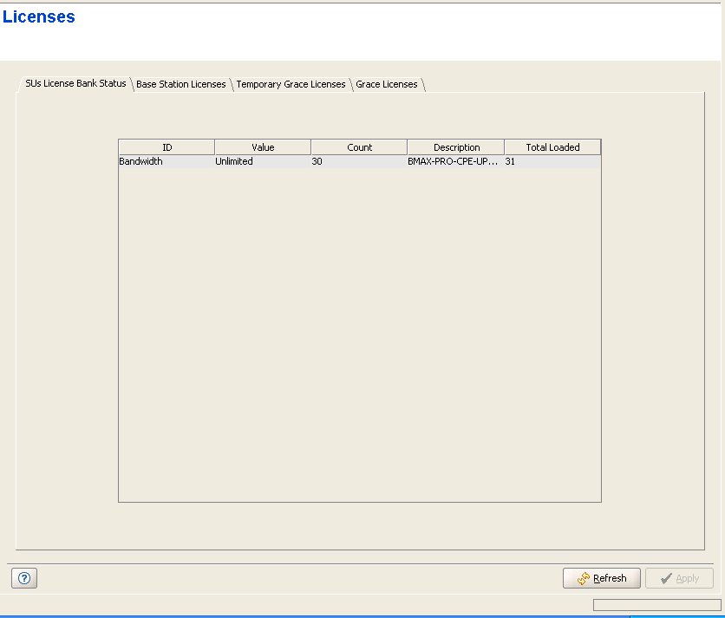The height and width of the screenshot is (618, 725).
Task: Open the Temporary Grace Licenses tab
Action: point(291,84)
